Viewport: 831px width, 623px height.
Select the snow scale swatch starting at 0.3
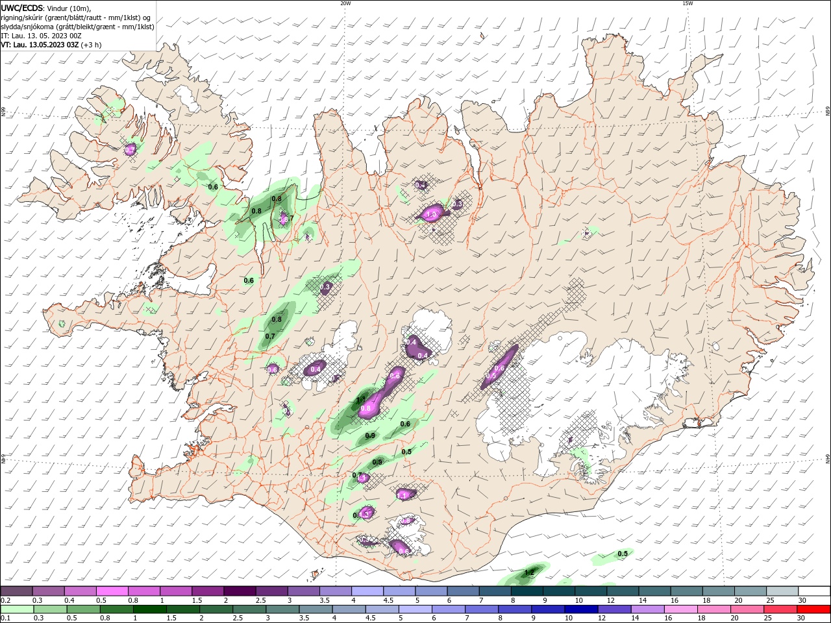coord(49,591)
